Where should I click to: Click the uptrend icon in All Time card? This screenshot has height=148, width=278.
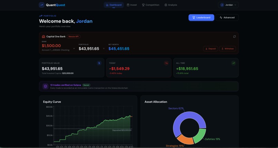coord(234,63)
